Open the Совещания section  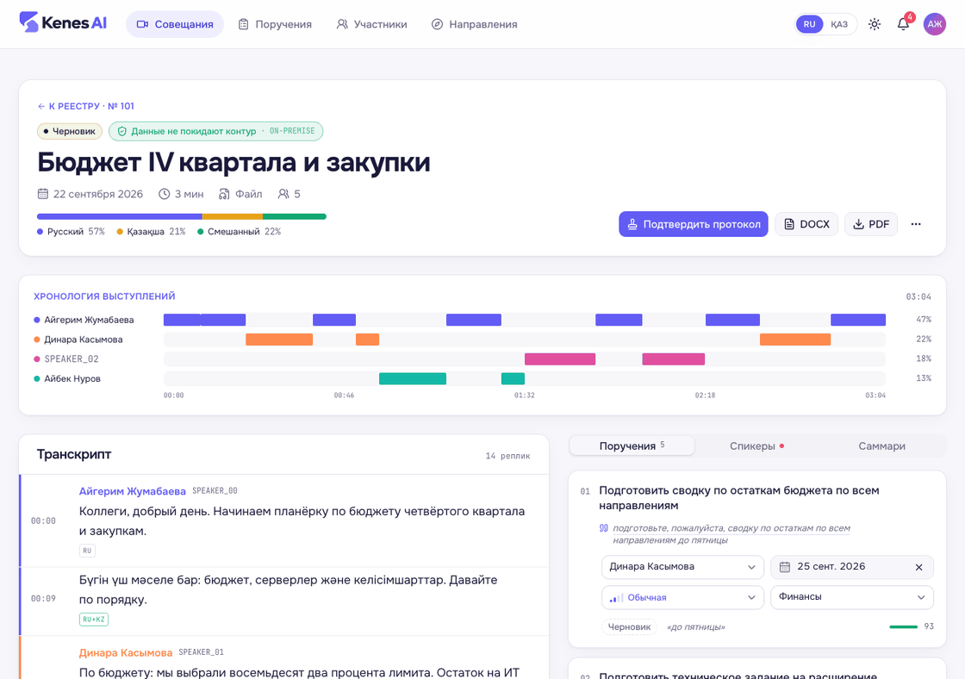[x=175, y=24]
